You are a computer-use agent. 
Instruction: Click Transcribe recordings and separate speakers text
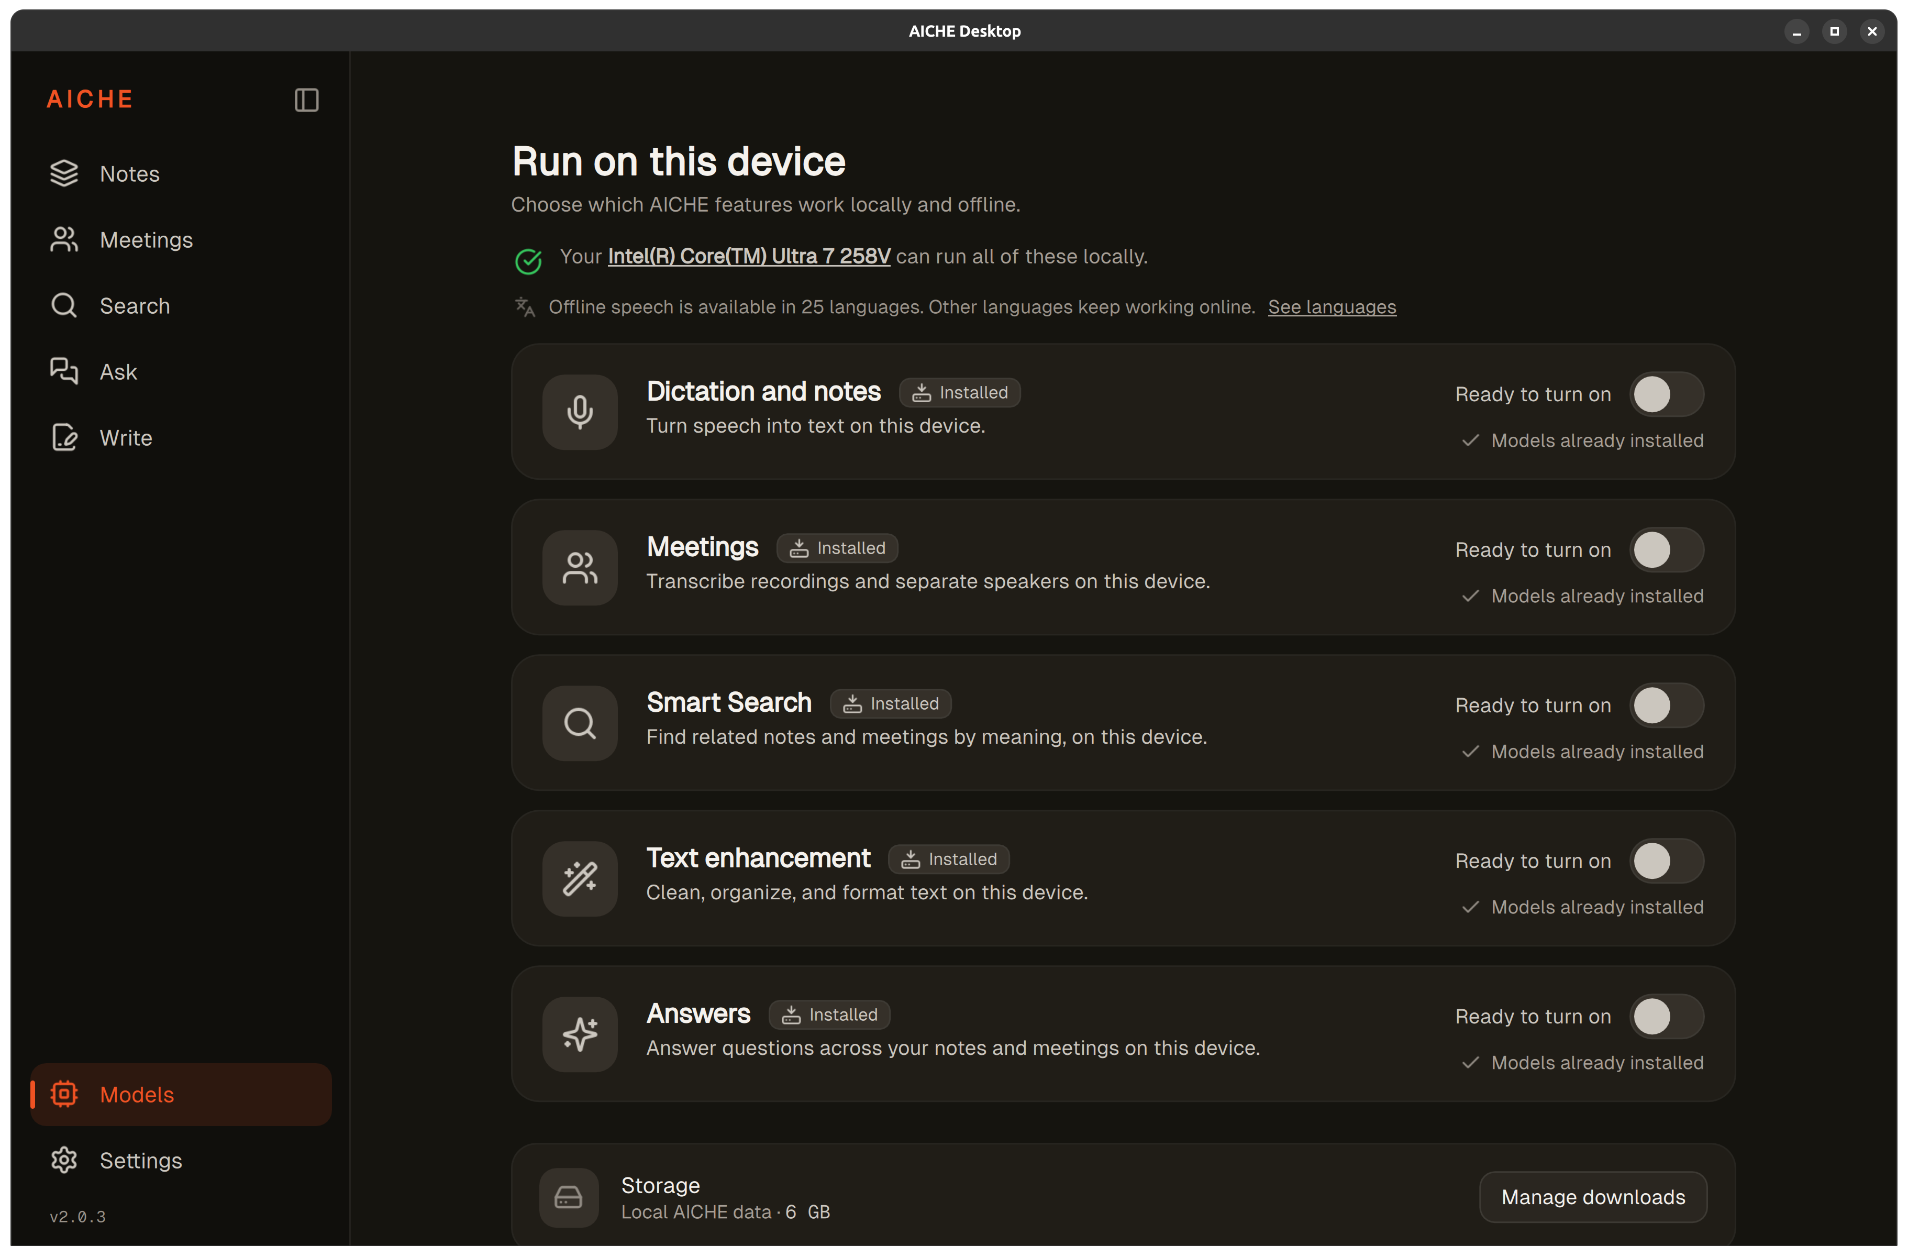tap(927, 581)
